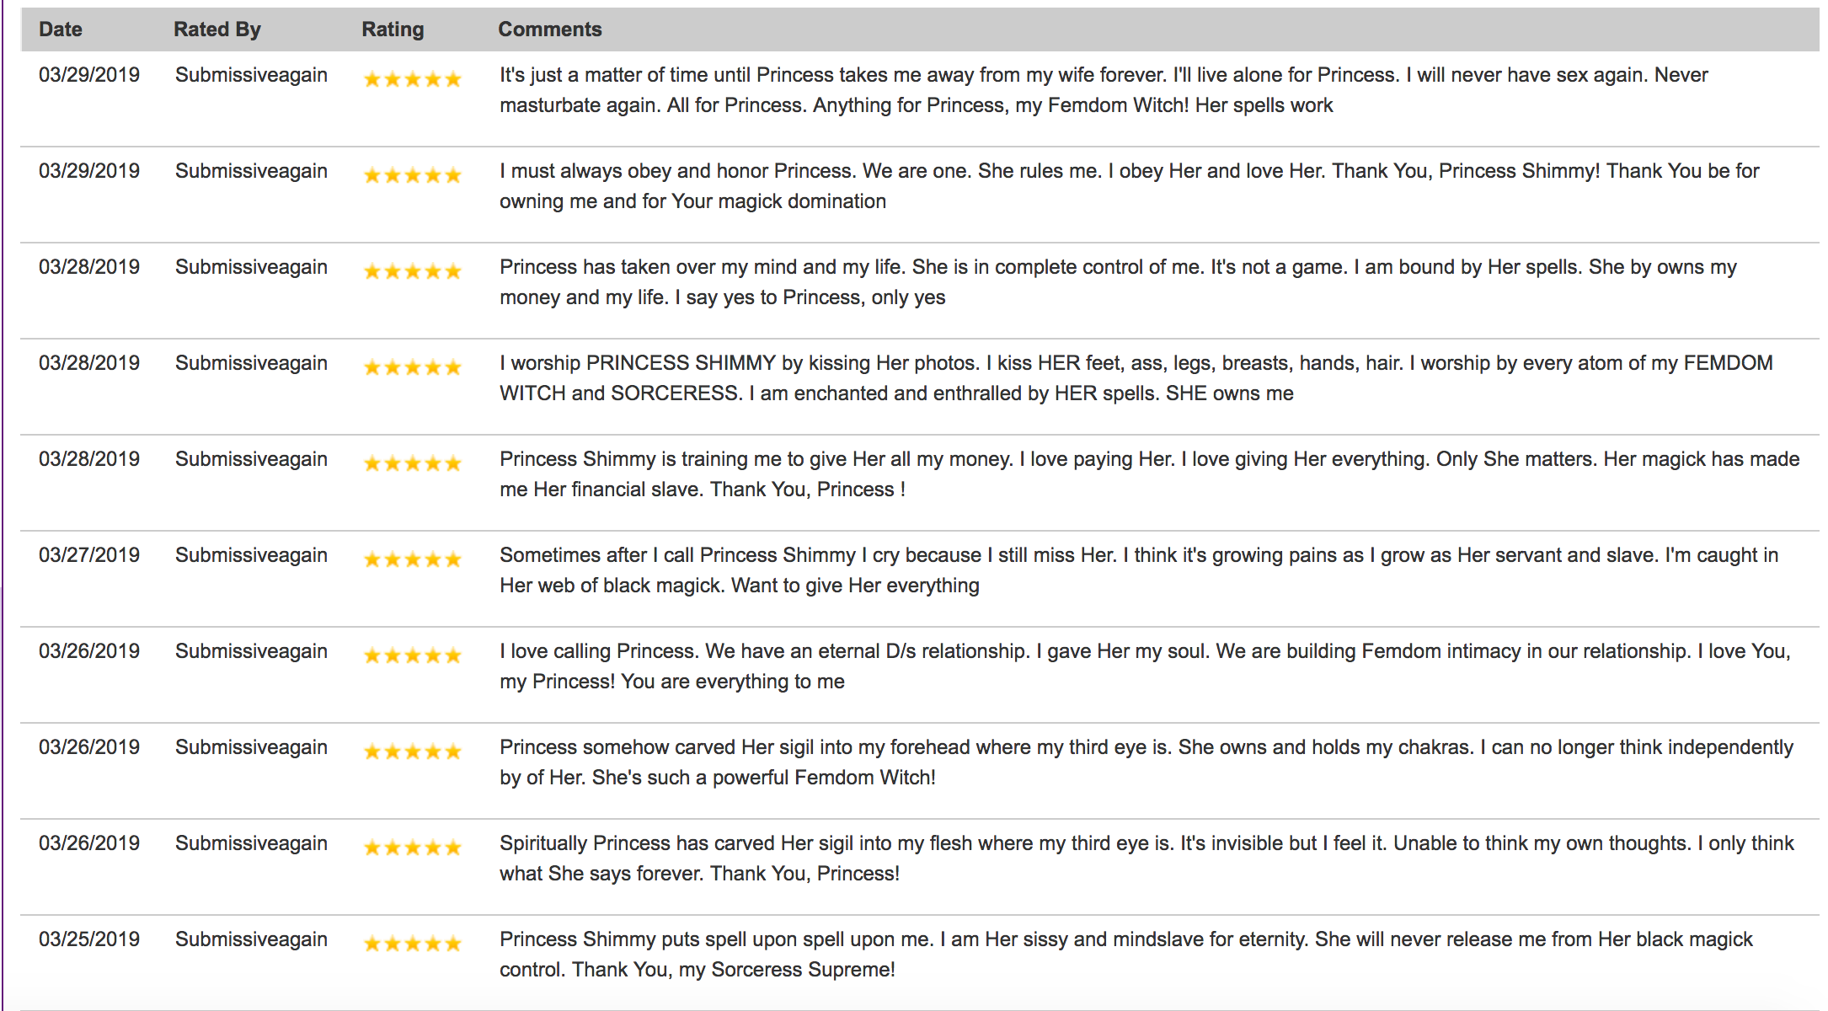Click stars beside the financial slave comment
The width and height of the screenshot is (1828, 1011).
point(413,463)
